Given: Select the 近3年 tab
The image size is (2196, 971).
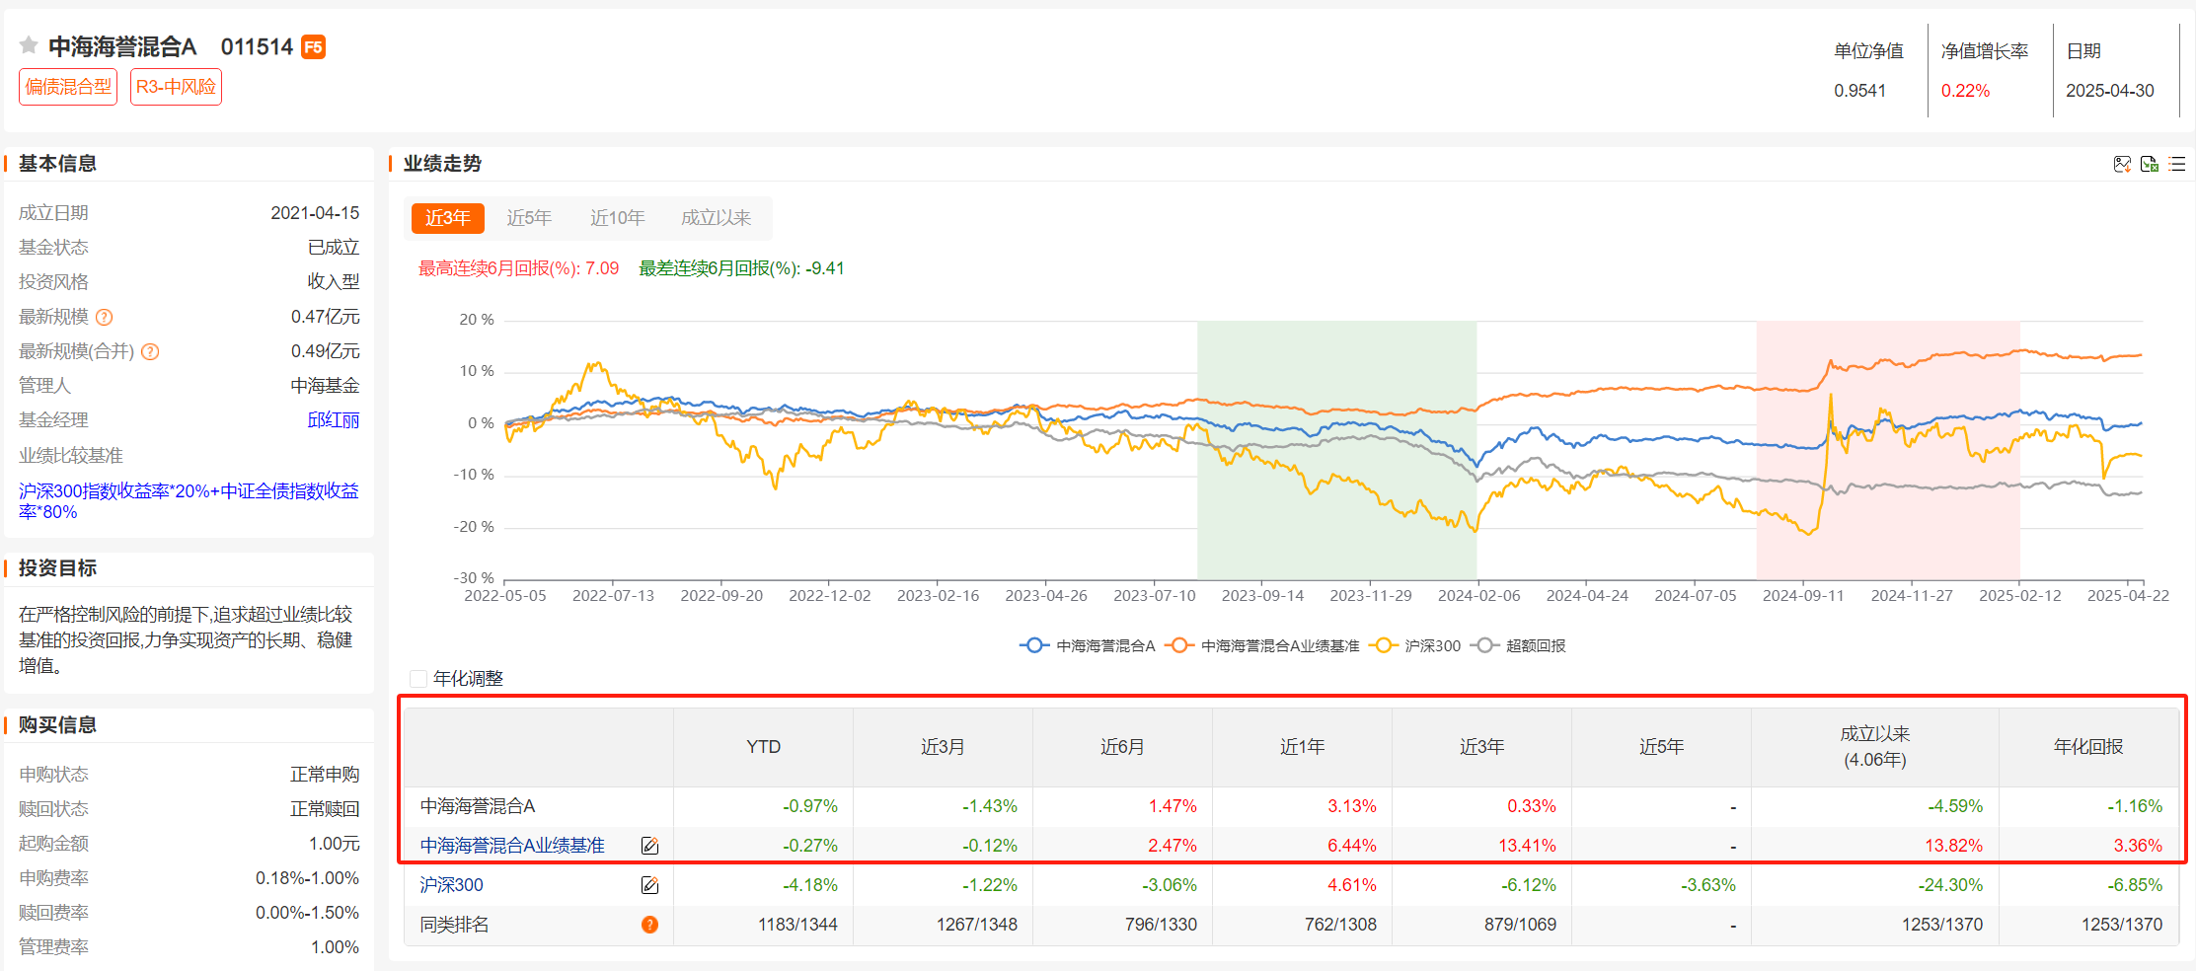Looking at the screenshot, I should 447,218.
